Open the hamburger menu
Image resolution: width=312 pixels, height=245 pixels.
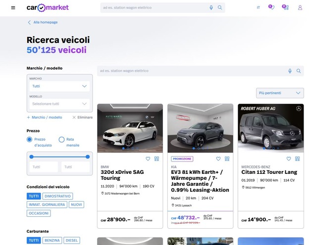pos(13,8)
